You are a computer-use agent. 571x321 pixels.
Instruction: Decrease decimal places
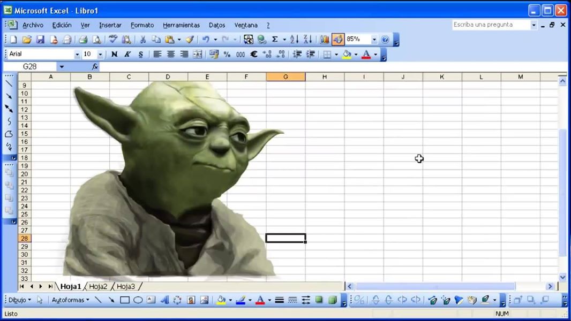[x=281, y=55]
